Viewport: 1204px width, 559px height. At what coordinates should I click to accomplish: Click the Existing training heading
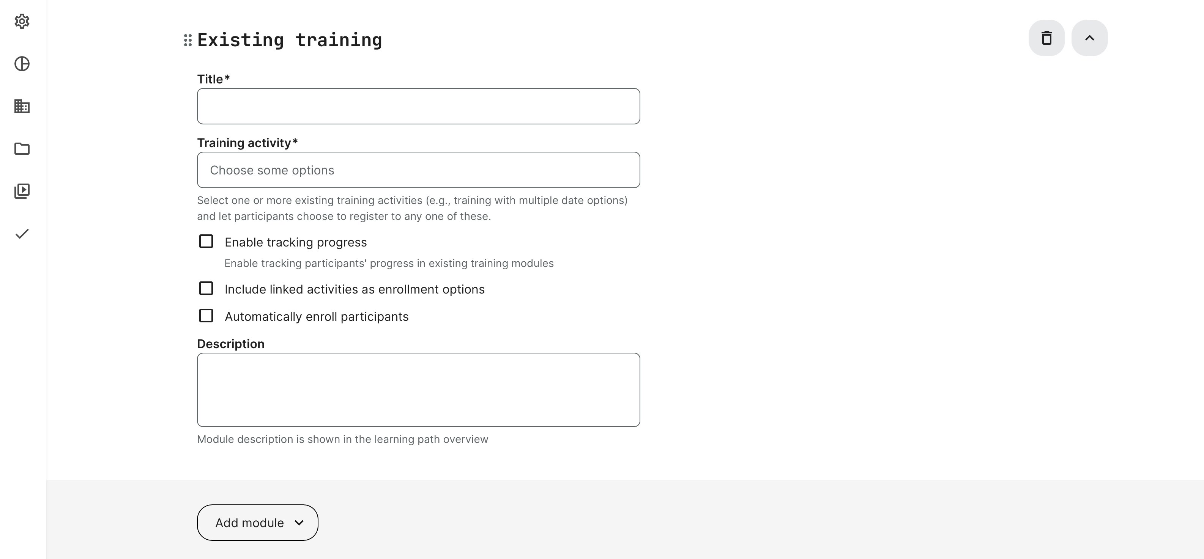[x=289, y=40]
